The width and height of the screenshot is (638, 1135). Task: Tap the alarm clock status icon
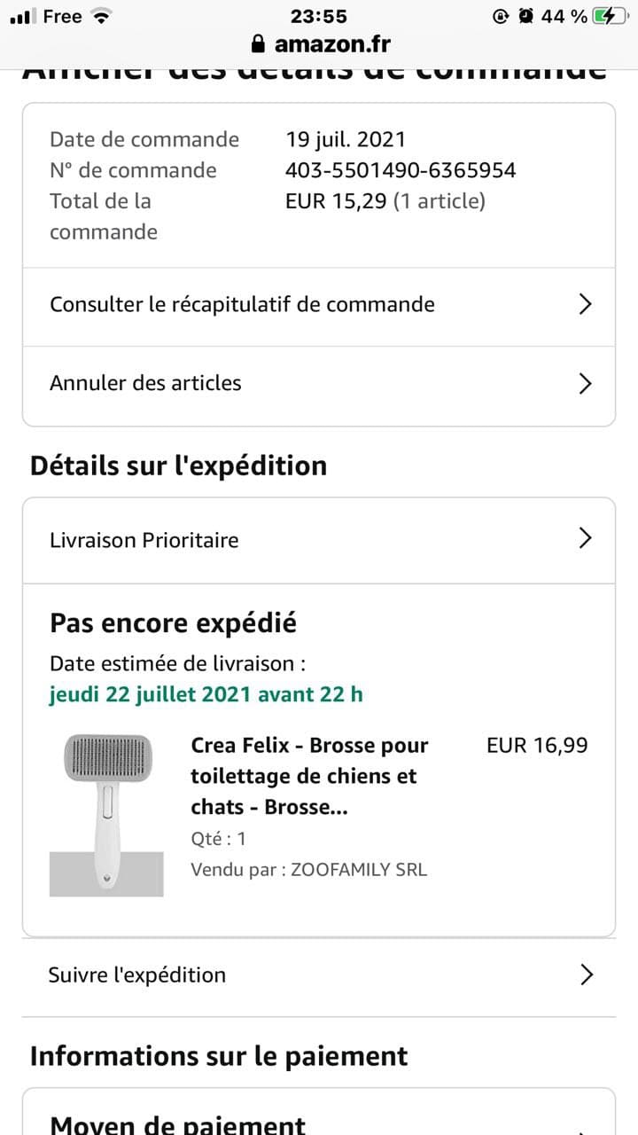526,16
